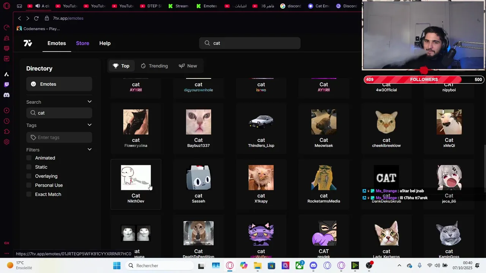Open the cat emote by xMeQi
The height and width of the screenshot is (273, 486).
[449, 129]
